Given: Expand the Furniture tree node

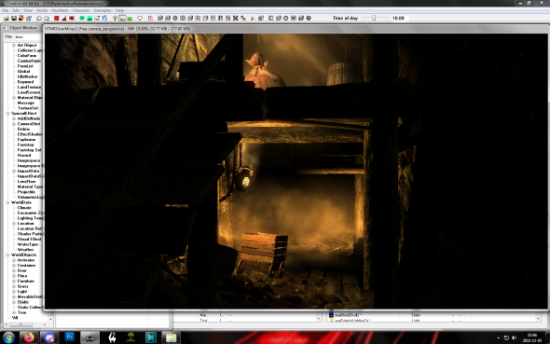Looking at the screenshot, I should (14, 281).
